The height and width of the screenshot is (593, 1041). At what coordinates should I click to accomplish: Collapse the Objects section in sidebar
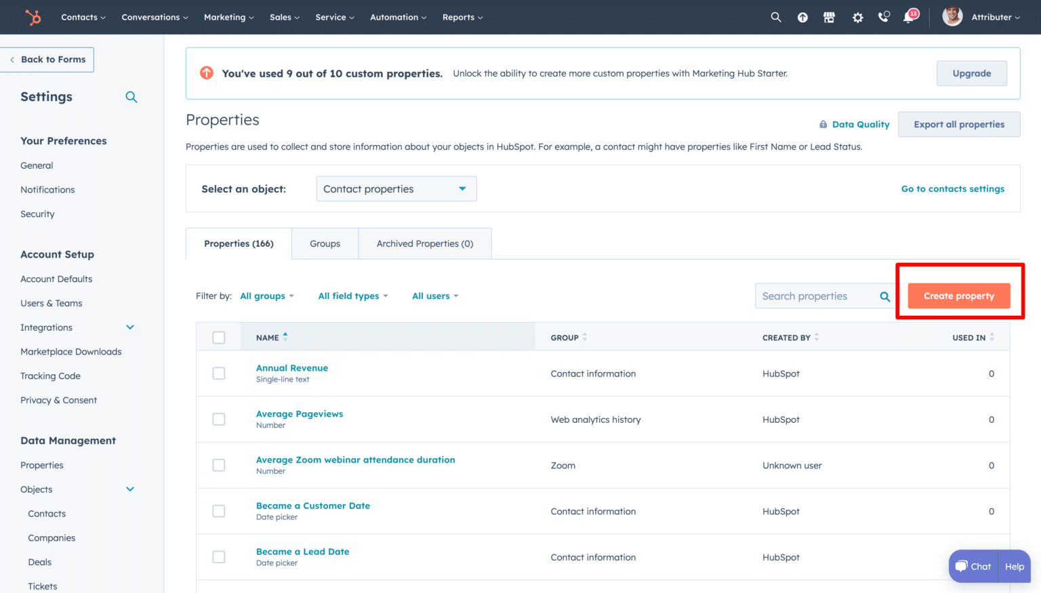(x=129, y=489)
